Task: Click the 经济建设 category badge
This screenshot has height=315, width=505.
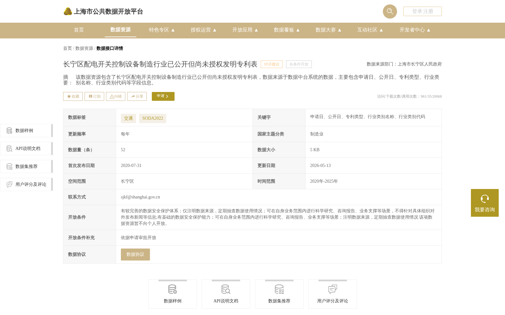Action: (272, 64)
